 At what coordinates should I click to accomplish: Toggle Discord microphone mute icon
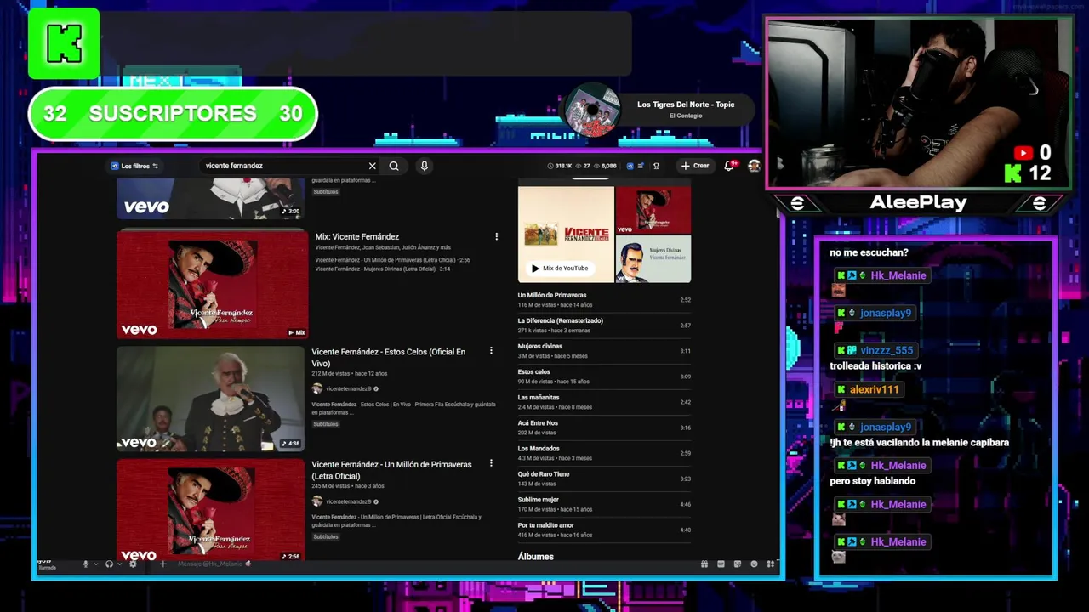tap(85, 564)
